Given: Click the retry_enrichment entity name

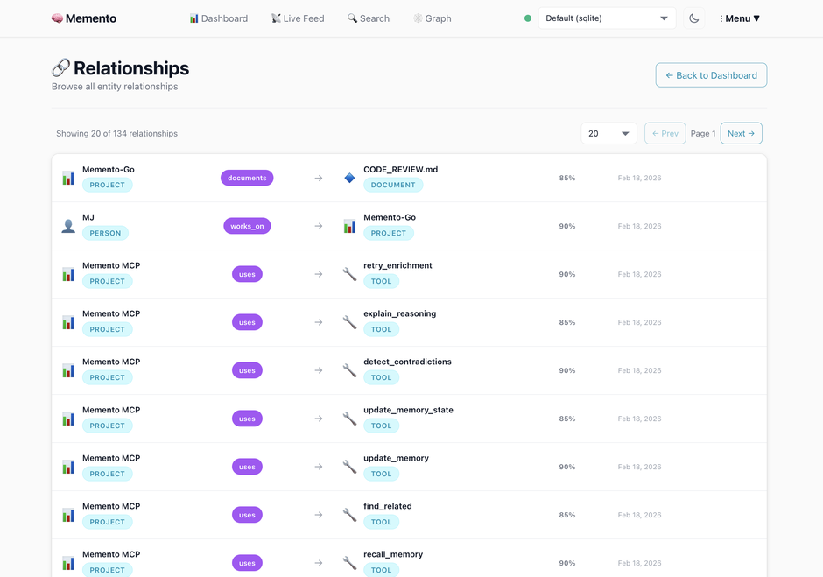Looking at the screenshot, I should [397, 265].
